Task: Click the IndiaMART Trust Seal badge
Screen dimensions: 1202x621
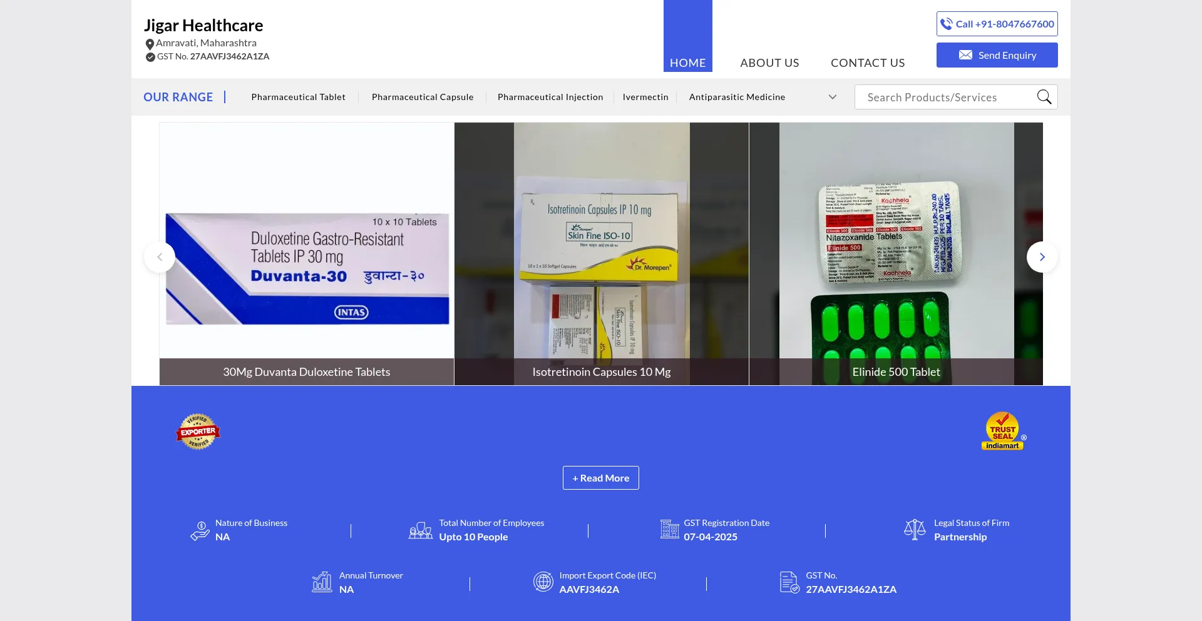Action: [1004, 431]
